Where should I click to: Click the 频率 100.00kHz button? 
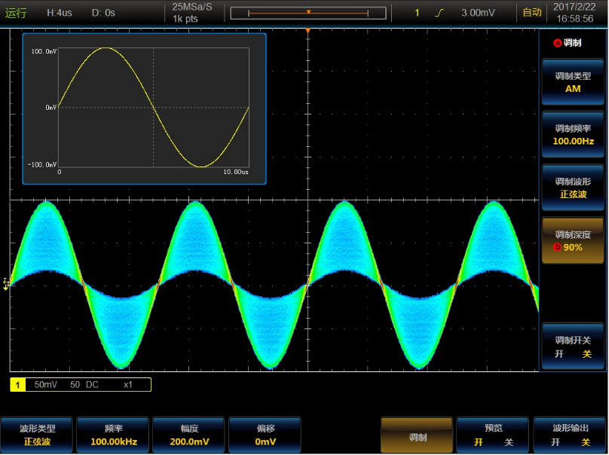click(113, 435)
